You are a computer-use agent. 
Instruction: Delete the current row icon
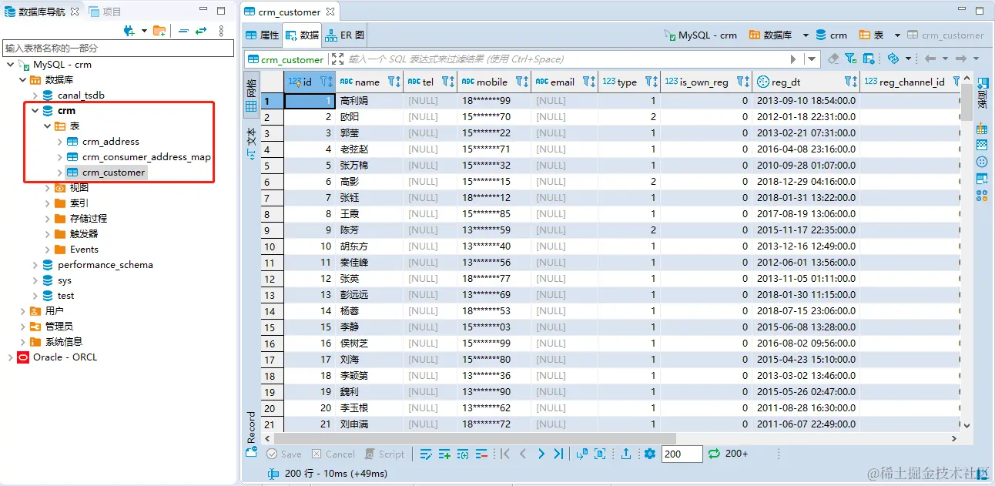[481, 454]
